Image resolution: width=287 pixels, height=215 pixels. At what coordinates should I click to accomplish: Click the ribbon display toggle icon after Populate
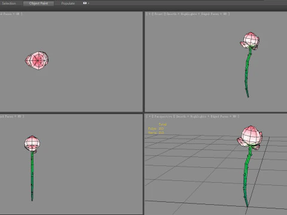(85, 3)
